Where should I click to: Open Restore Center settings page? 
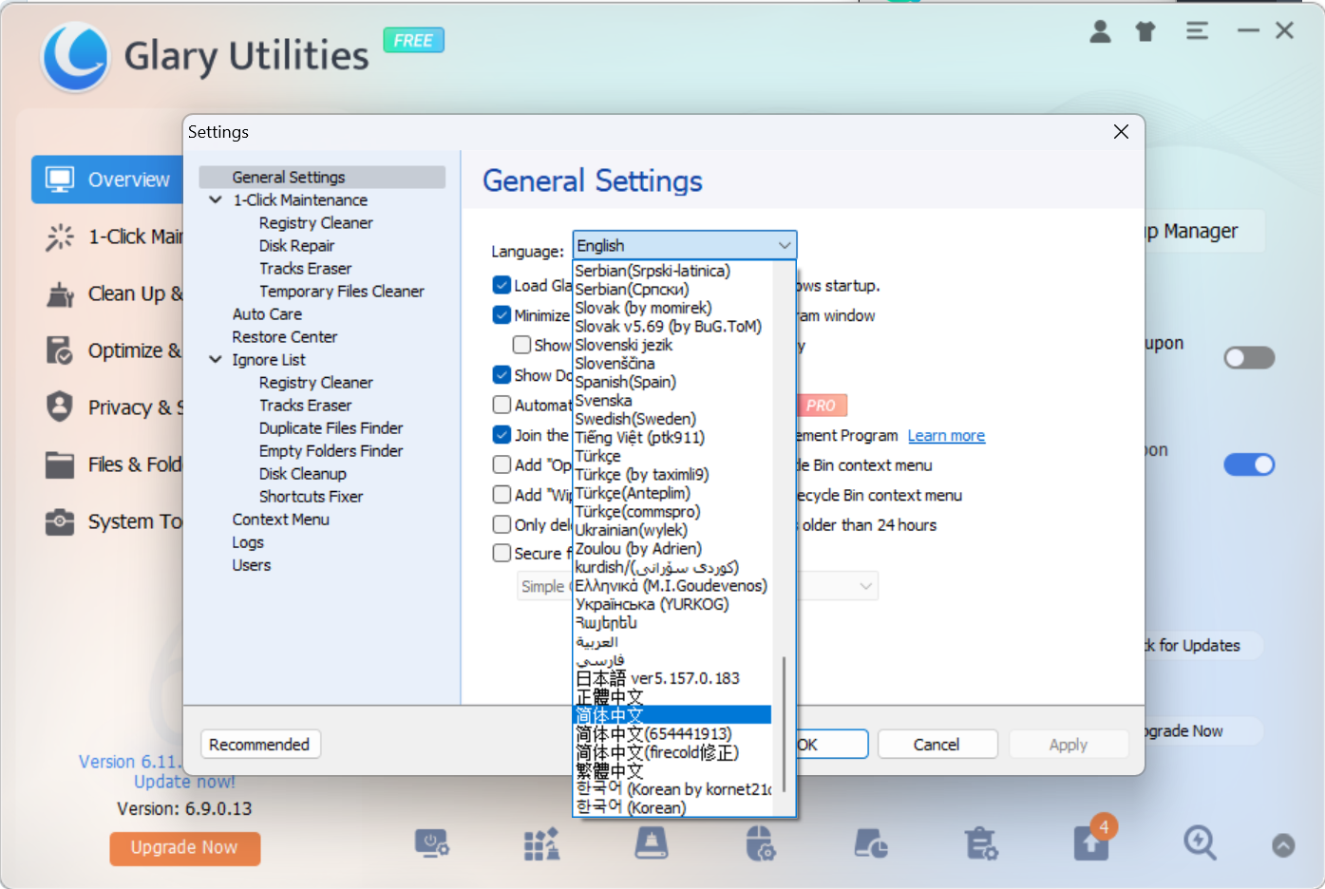click(285, 337)
